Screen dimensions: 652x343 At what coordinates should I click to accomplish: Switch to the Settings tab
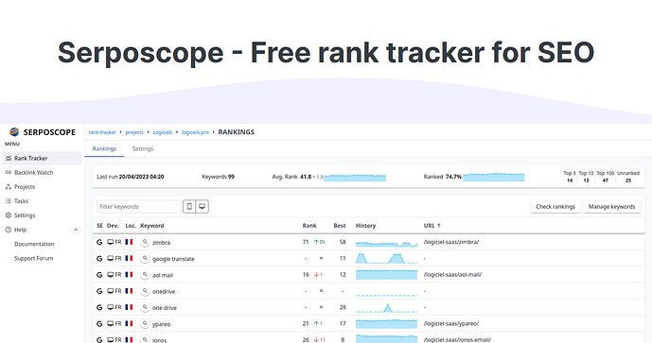tap(143, 148)
